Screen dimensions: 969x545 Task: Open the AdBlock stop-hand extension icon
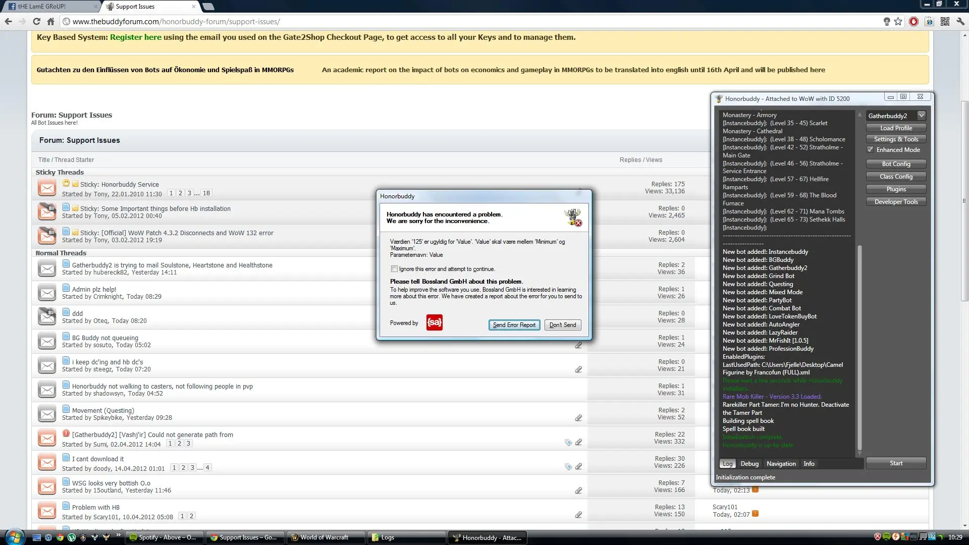913,22
